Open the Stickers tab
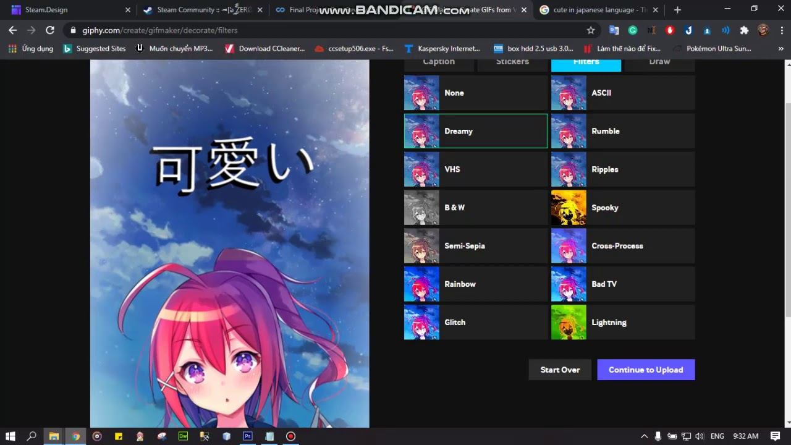The width and height of the screenshot is (791, 445). pos(512,64)
